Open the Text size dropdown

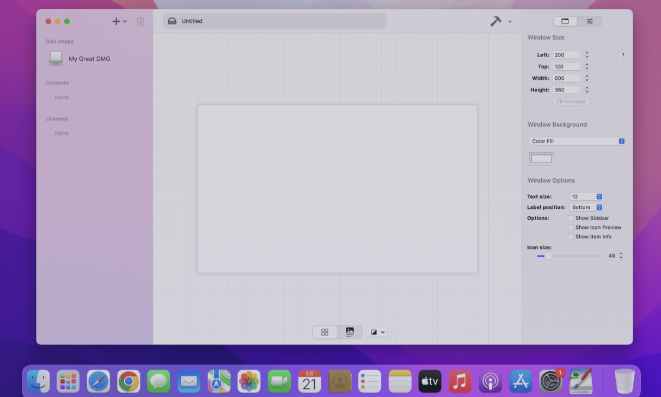(x=586, y=196)
